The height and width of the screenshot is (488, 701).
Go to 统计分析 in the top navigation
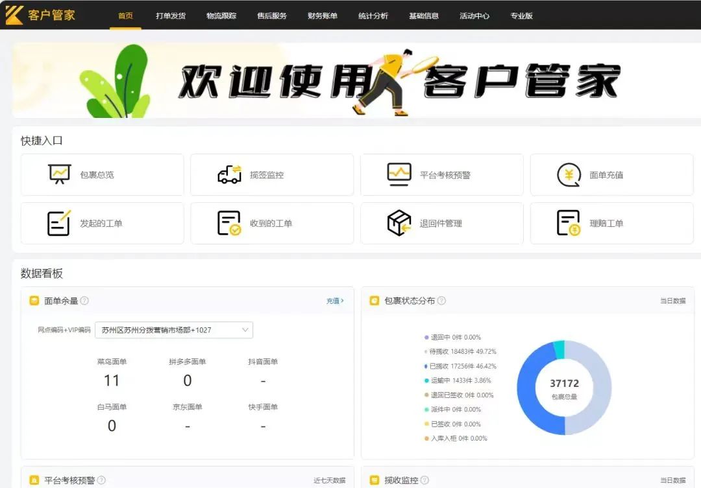(373, 16)
